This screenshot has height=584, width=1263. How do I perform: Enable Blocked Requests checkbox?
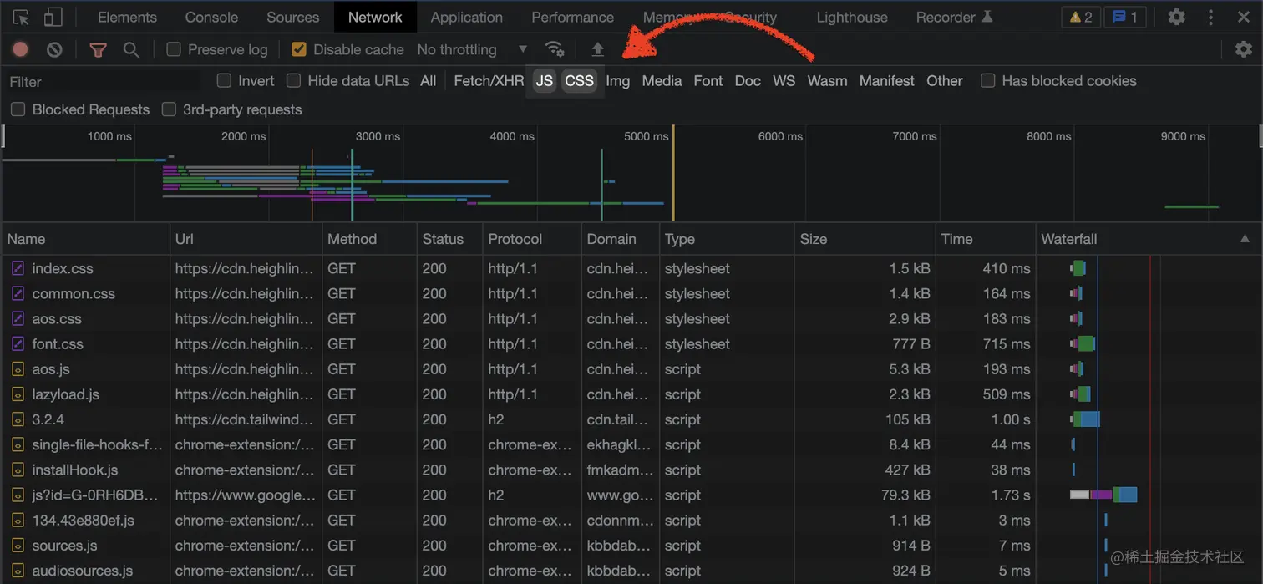tap(18, 109)
